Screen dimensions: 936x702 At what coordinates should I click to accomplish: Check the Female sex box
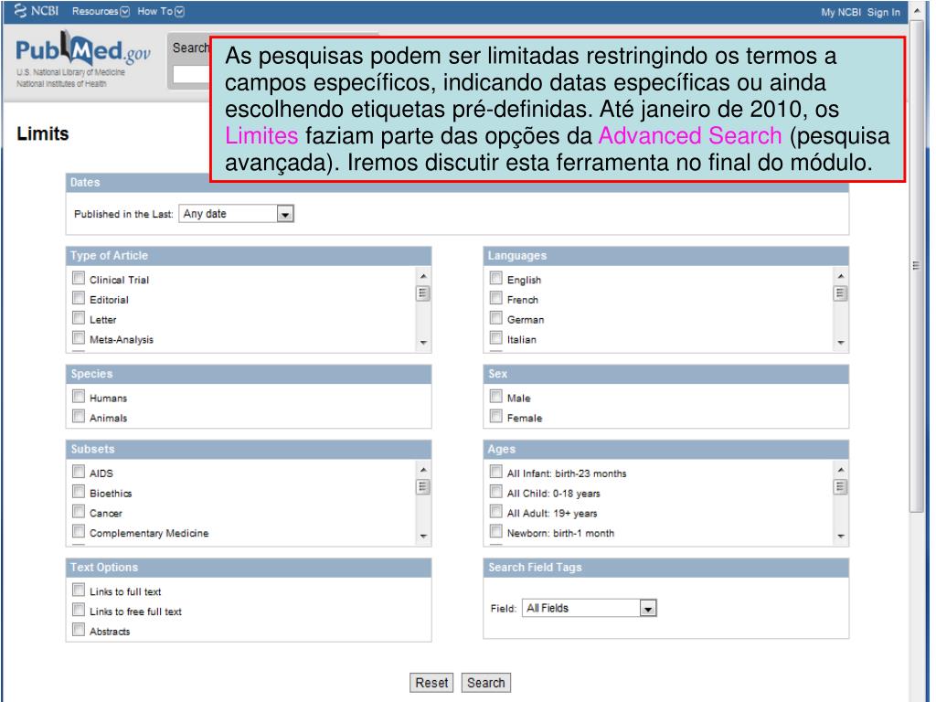pos(495,416)
